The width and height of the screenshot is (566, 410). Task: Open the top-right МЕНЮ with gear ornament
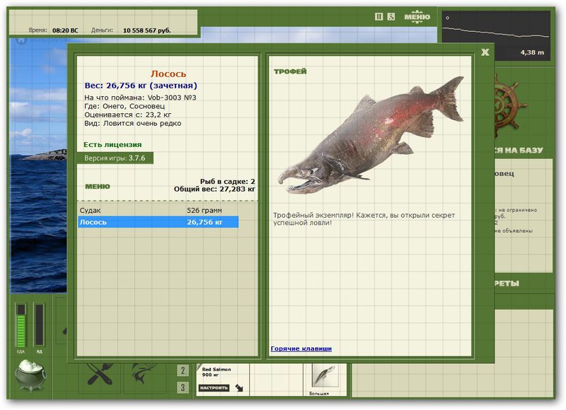417,16
